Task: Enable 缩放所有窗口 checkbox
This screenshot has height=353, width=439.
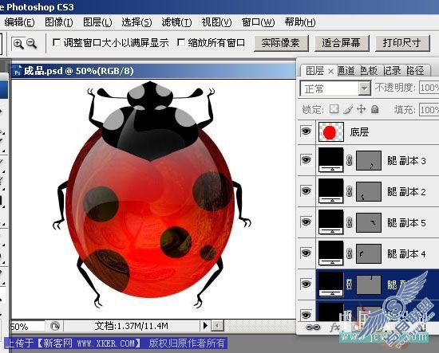Action: [x=181, y=43]
